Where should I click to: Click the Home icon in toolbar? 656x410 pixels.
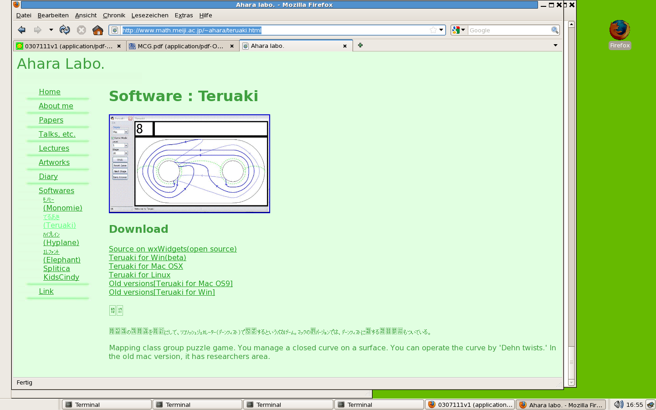tap(97, 30)
